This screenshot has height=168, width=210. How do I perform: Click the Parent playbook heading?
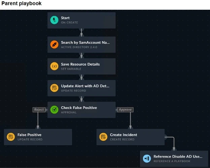tap(22, 3)
